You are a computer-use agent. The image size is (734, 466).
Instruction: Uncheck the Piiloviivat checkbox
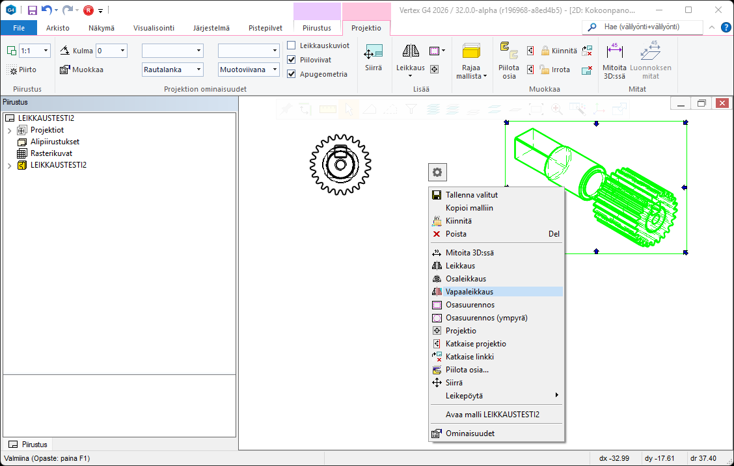pyautogui.click(x=292, y=60)
